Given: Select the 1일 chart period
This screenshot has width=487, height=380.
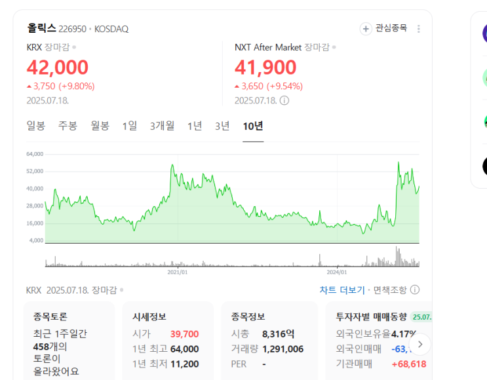Looking at the screenshot, I should point(130,126).
